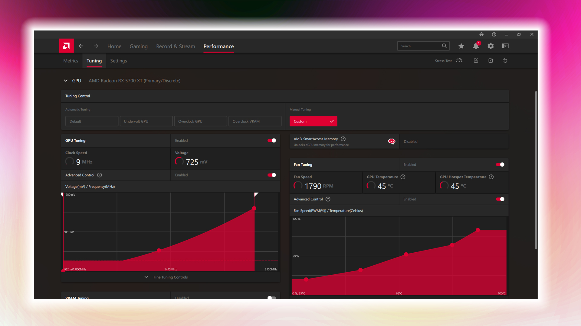Click the AMD Radeon RX 5700 XT label
Image resolution: width=581 pixels, height=326 pixels.
[134, 81]
